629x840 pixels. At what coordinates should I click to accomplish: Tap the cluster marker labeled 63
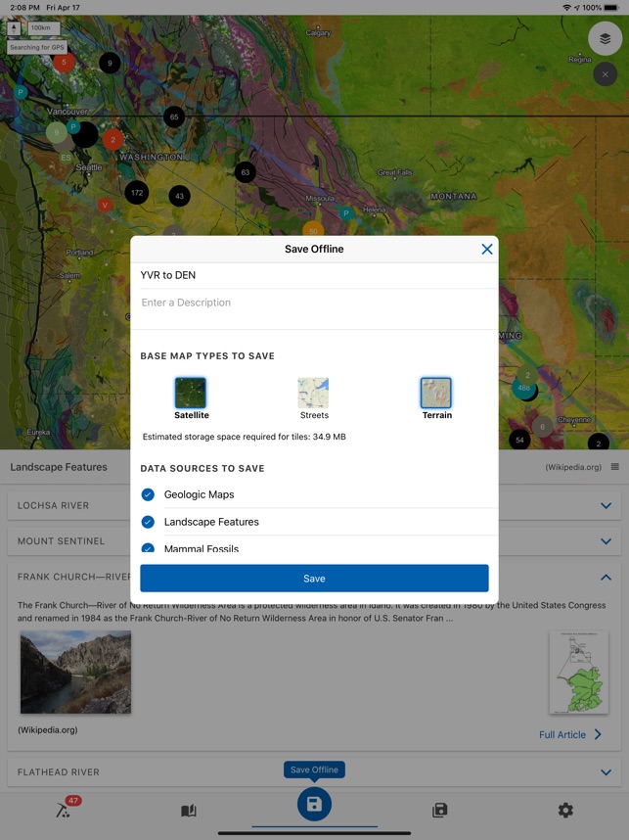click(x=246, y=172)
